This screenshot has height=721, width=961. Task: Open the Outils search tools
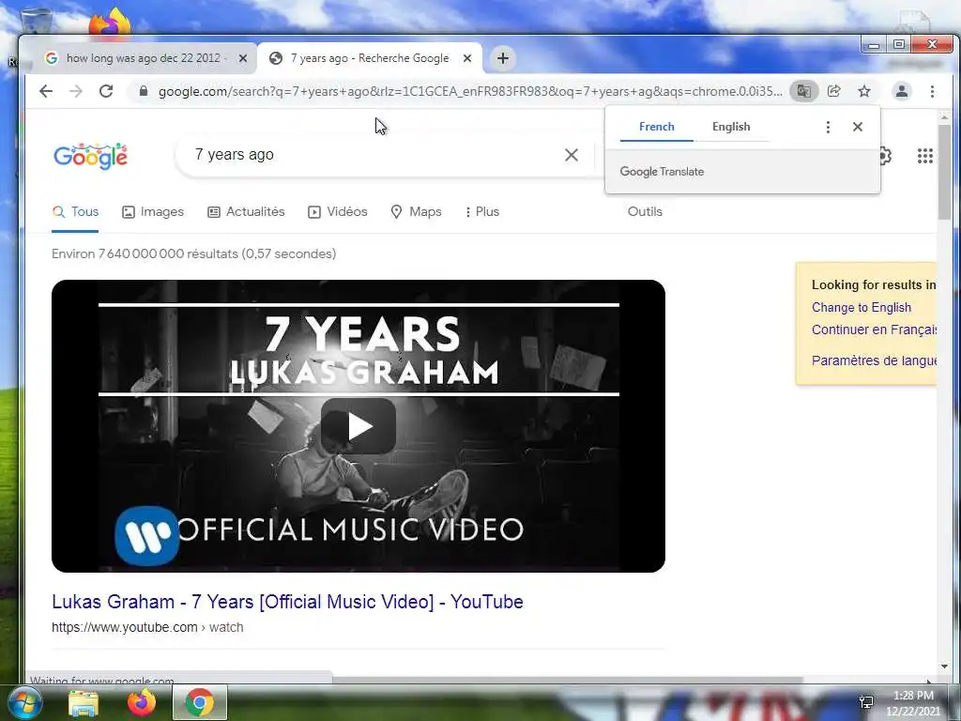pos(645,212)
